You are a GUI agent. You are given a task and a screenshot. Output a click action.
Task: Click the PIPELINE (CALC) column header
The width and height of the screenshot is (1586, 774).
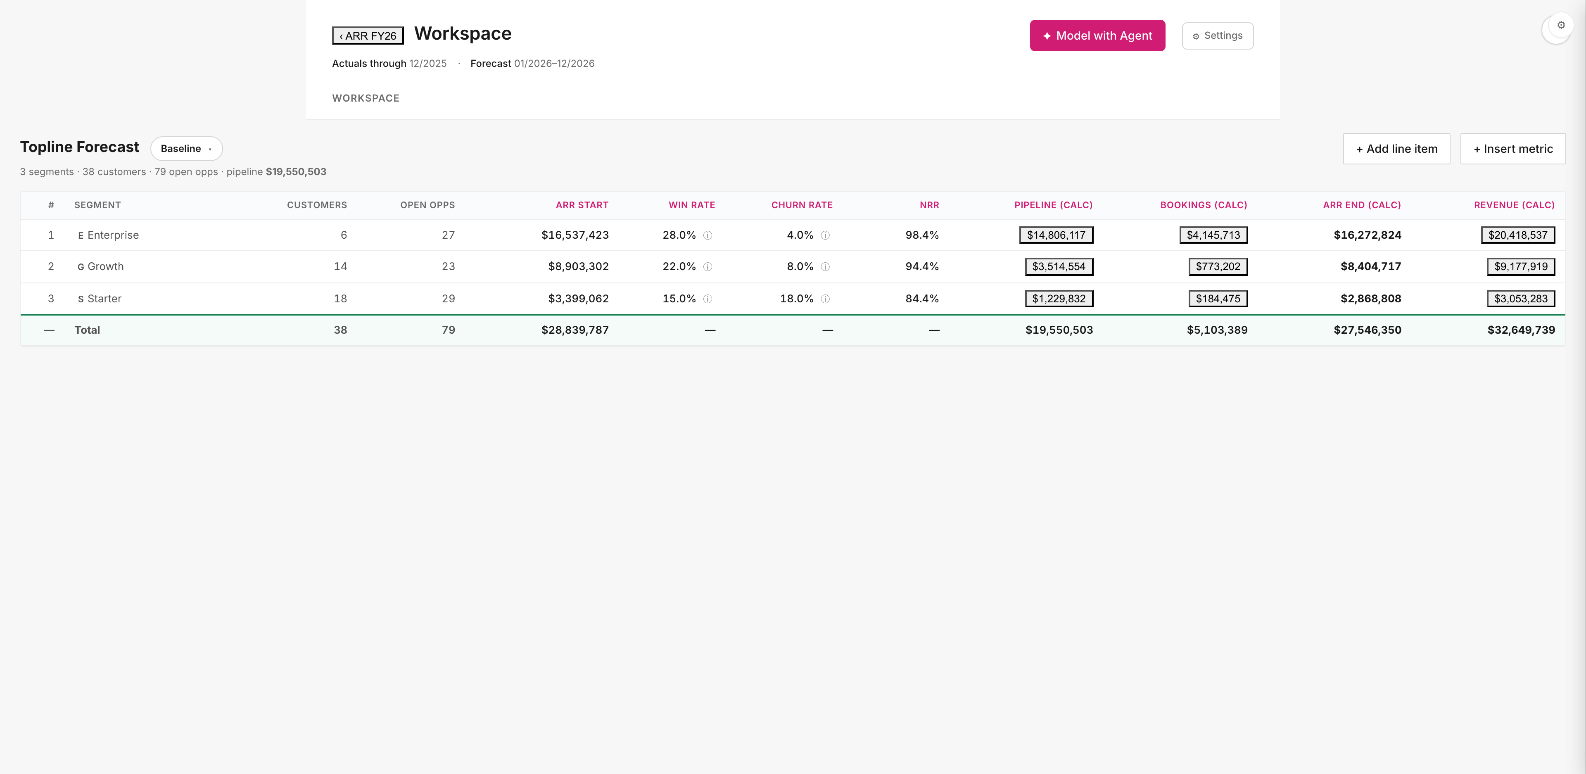(x=1054, y=205)
